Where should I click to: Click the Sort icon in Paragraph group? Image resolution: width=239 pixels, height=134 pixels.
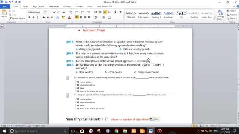click(115, 12)
